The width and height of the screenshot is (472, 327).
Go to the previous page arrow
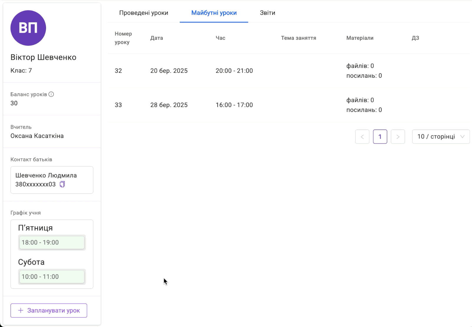click(x=362, y=137)
